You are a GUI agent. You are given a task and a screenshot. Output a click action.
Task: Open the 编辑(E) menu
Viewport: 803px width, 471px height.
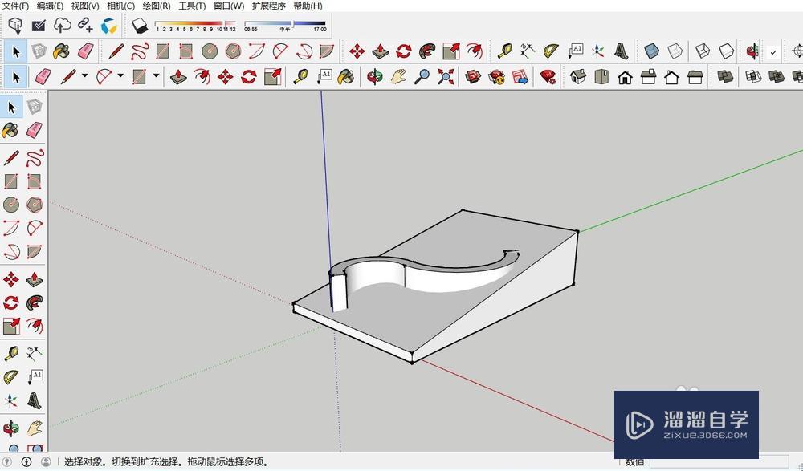(x=50, y=6)
